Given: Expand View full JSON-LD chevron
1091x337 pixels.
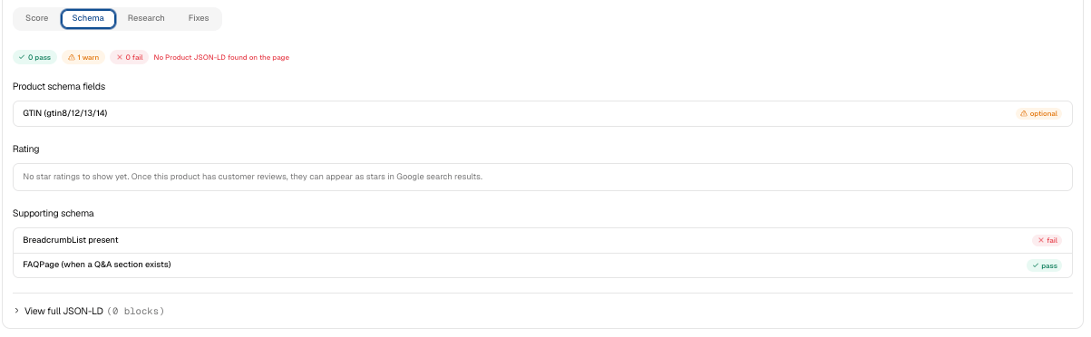Looking at the screenshot, I should (17, 311).
